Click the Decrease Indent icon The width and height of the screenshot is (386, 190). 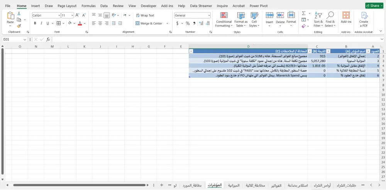click(113, 24)
